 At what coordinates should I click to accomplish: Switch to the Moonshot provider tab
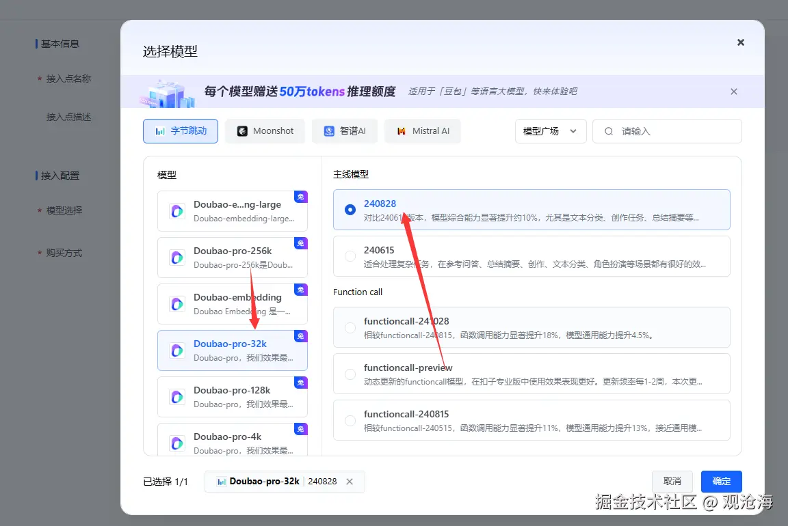[265, 131]
